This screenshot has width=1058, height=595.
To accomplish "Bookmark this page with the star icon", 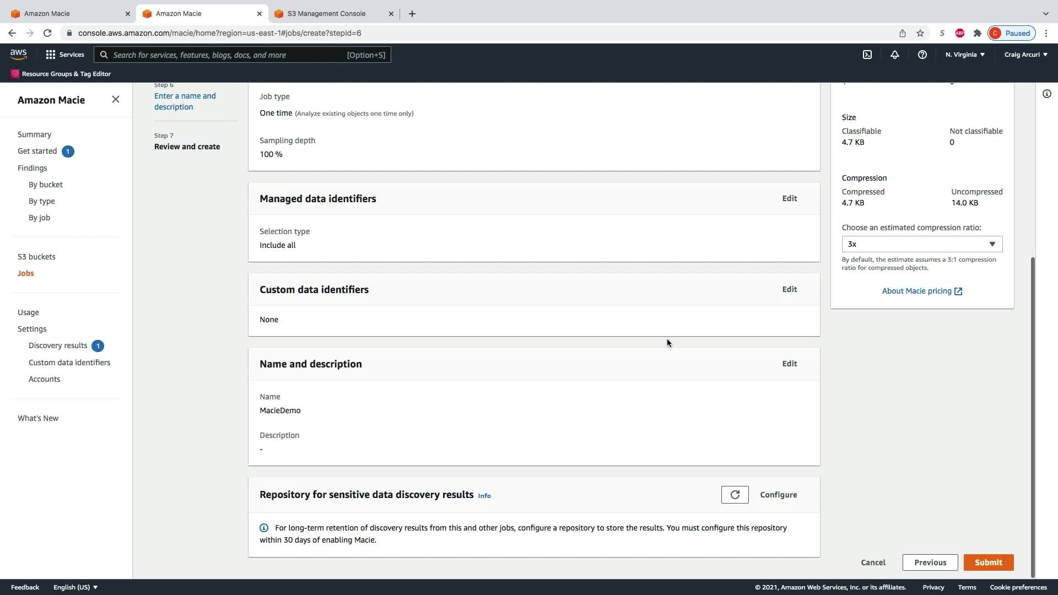I will pos(920,33).
